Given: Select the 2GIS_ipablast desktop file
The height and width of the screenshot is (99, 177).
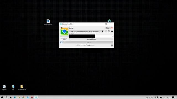Looking at the screenshot, I should pyautogui.click(x=48, y=22).
